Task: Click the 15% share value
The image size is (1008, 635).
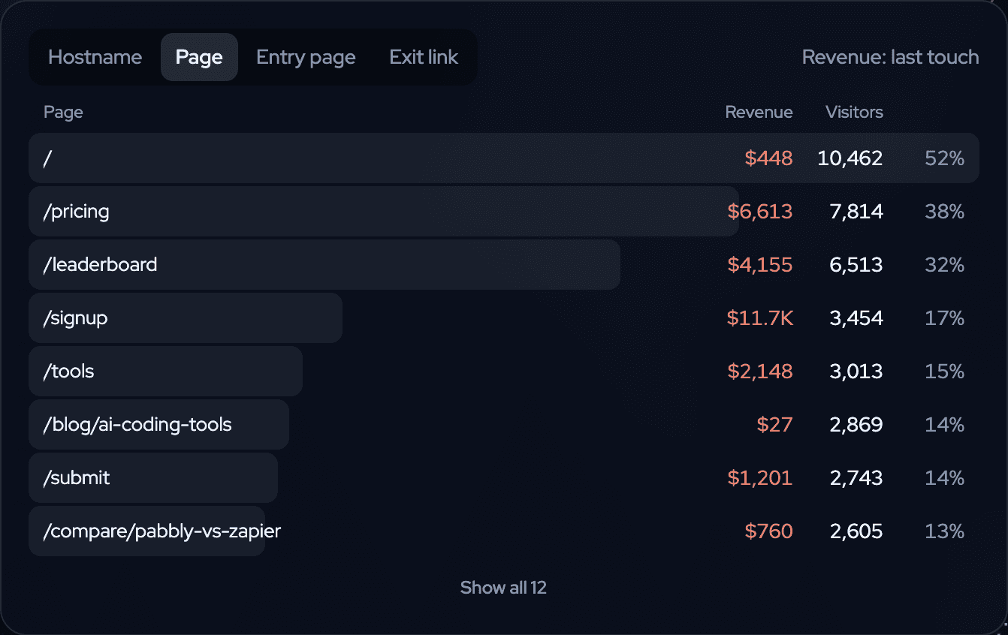Action: pos(945,372)
